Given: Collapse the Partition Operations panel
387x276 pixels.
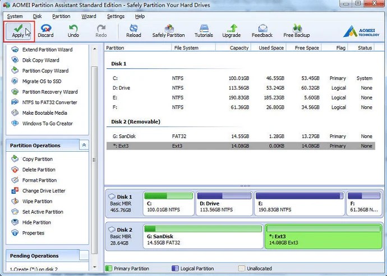Looking at the screenshot, I should coord(84,145).
